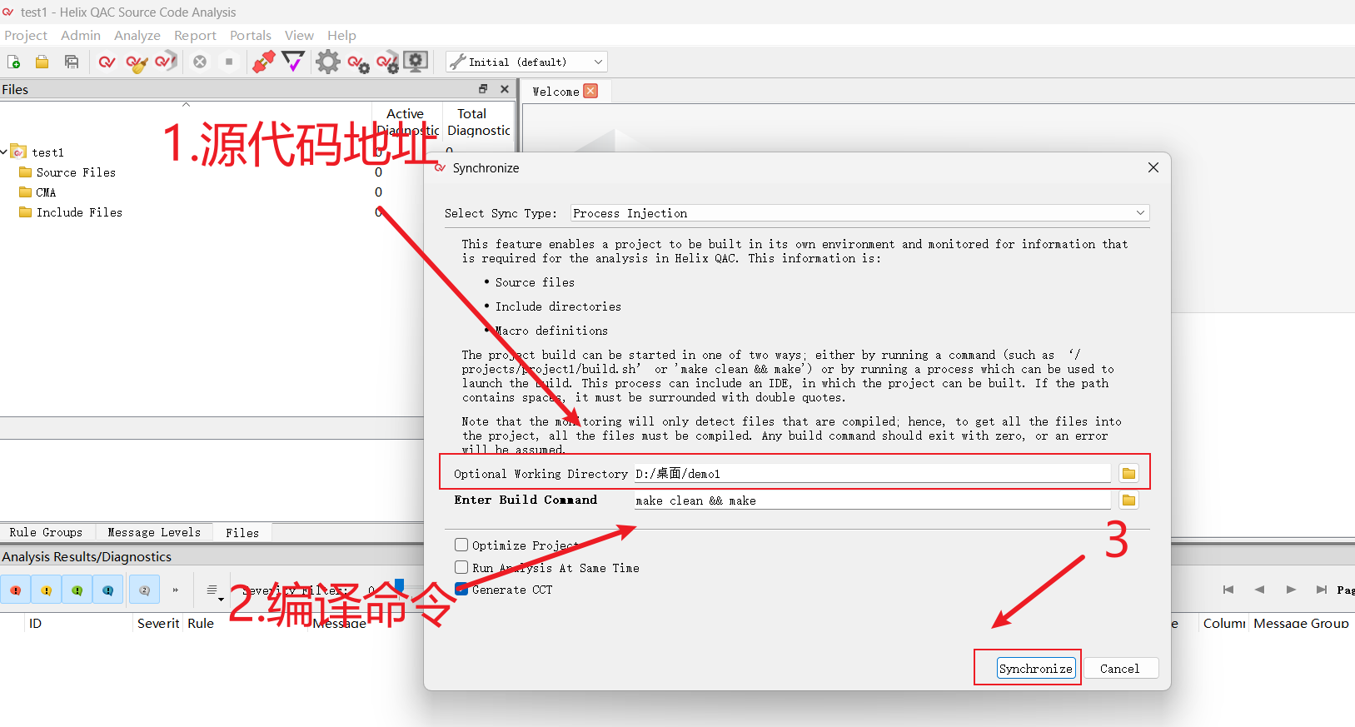Open the large gear settings icon
This screenshot has height=727, width=1355.
[328, 61]
